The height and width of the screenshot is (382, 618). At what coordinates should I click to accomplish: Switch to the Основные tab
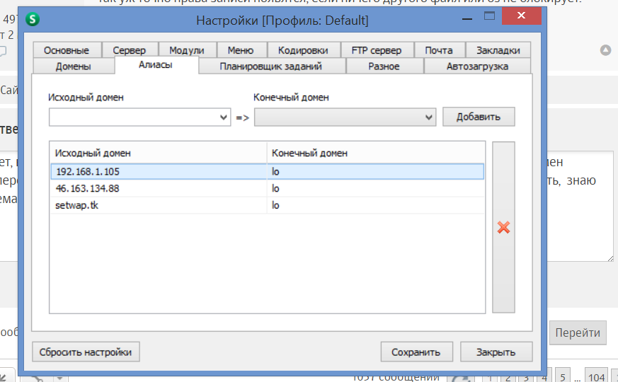(66, 50)
